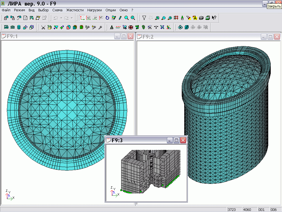Viewport: 282px width, 212px height.
Task: Click the XZ projection view icon
Action: (x=88, y=18)
